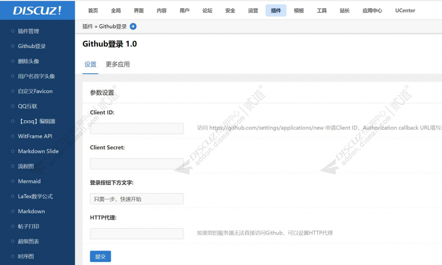Click the blue plus icon beside Github登录 breadcrumb
Image resolution: width=442 pixels, height=265 pixels.
coord(133,27)
